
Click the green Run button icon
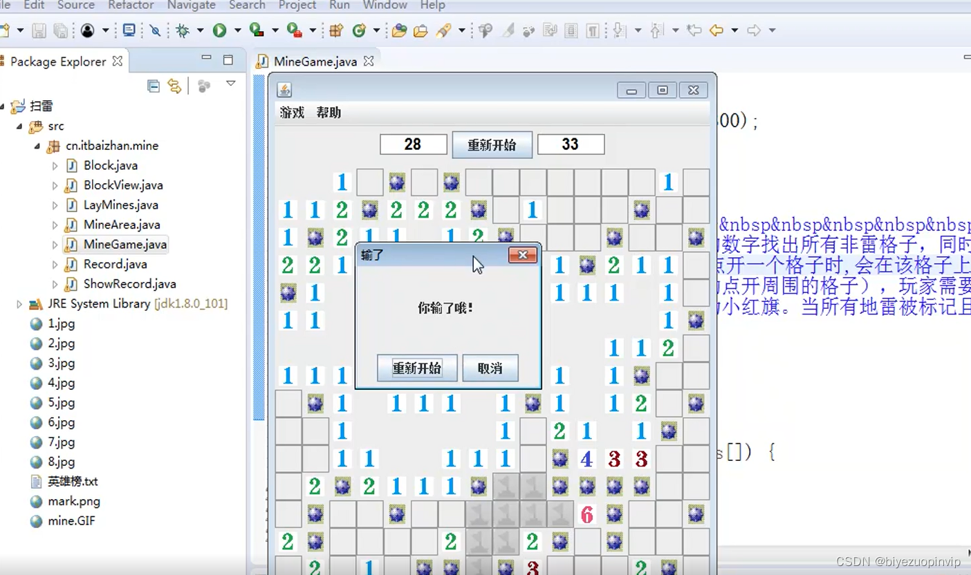pos(220,30)
